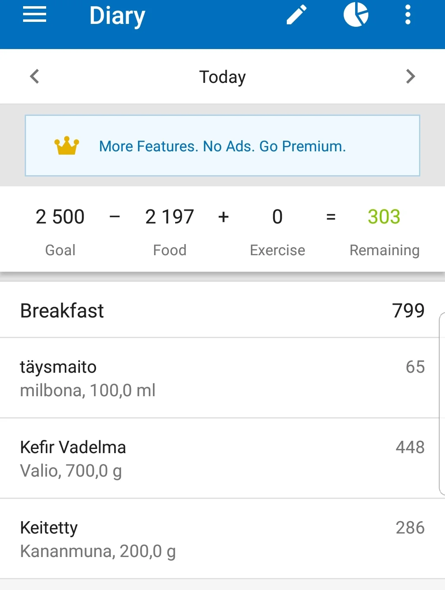The width and height of the screenshot is (445, 590).
Task: Tap the 2 197 Food calories value
Action: coord(169,217)
